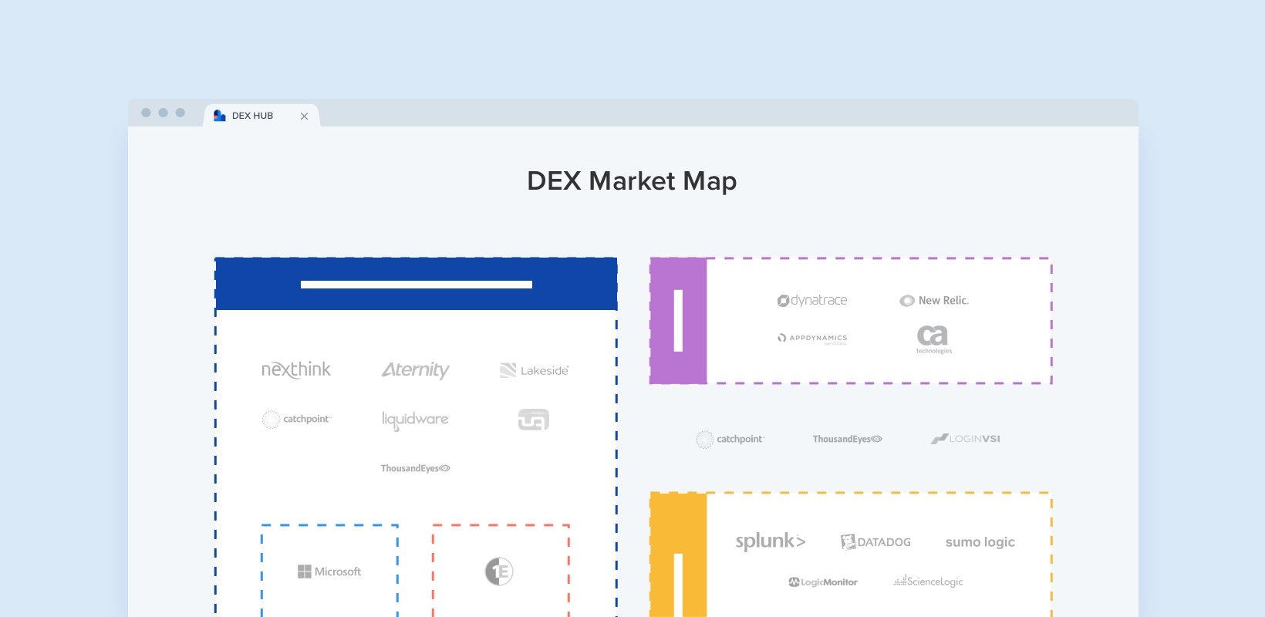Screen dimensions: 1265x617
Task: Click the New Relic logo
Action: coord(934,301)
